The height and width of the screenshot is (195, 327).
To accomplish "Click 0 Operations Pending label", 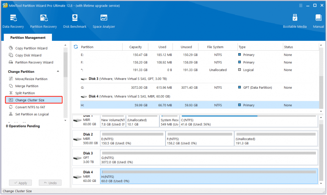I will click(x=23, y=126).
